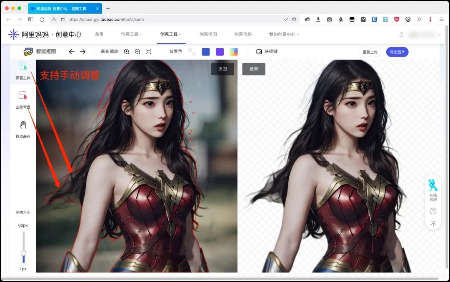This screenshot has width=450, height=282.
Task: Click the 智能抠图 picture icon
Action: 28,52
